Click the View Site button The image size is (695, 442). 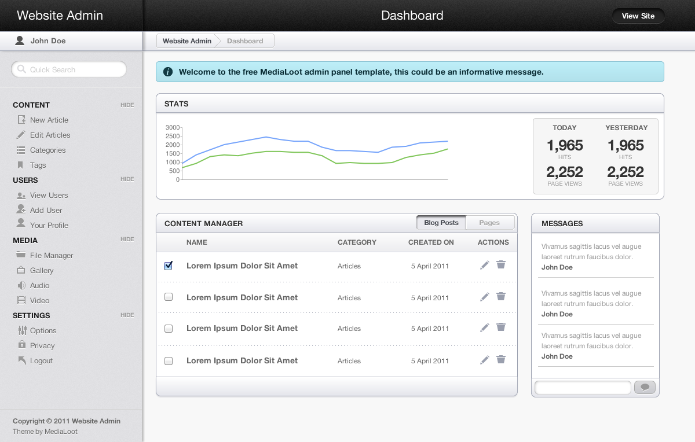click(638, 16)
